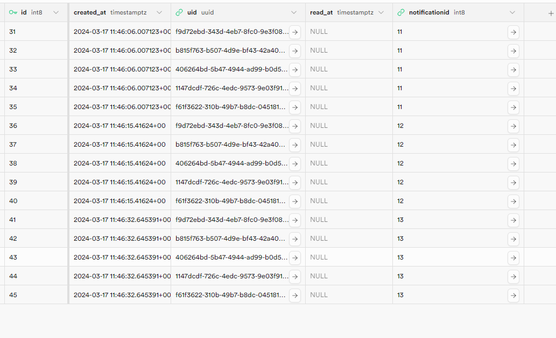Follow notificationid arrow in row 35
Viewport: 556px width, 338px height.
(x=513, y=107)
